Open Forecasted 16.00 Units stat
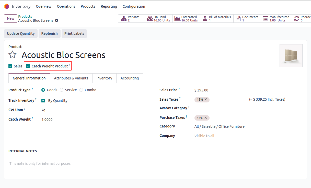Screen dimensions: 311x188 [186, 19]
